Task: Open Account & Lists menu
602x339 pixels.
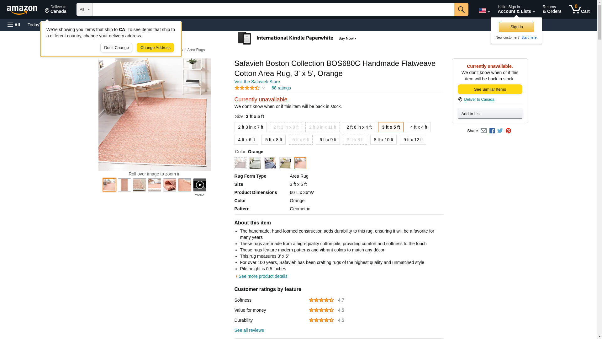Action: click(x=516, y=9)
